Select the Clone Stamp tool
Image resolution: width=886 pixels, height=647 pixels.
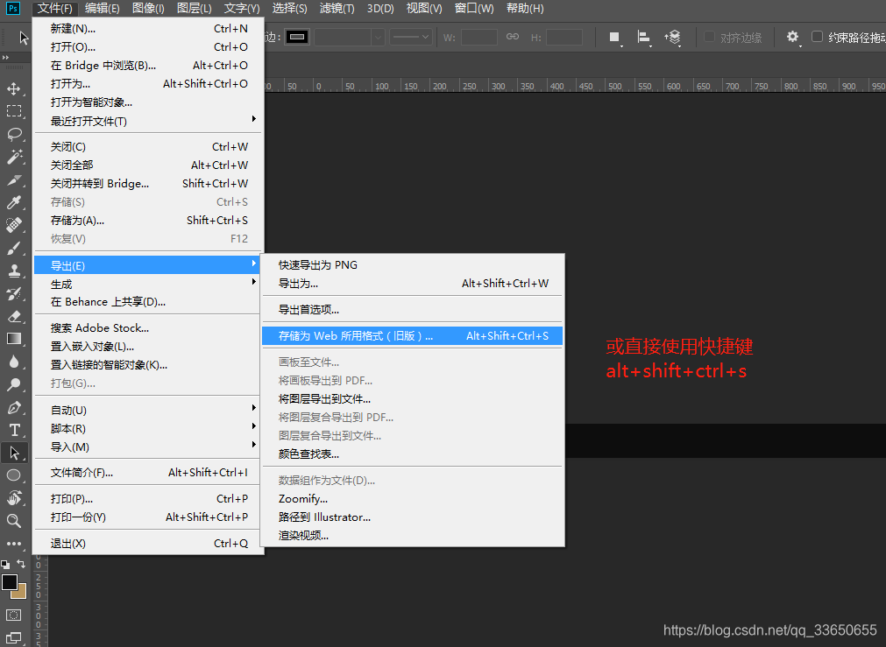coord(13,271)
